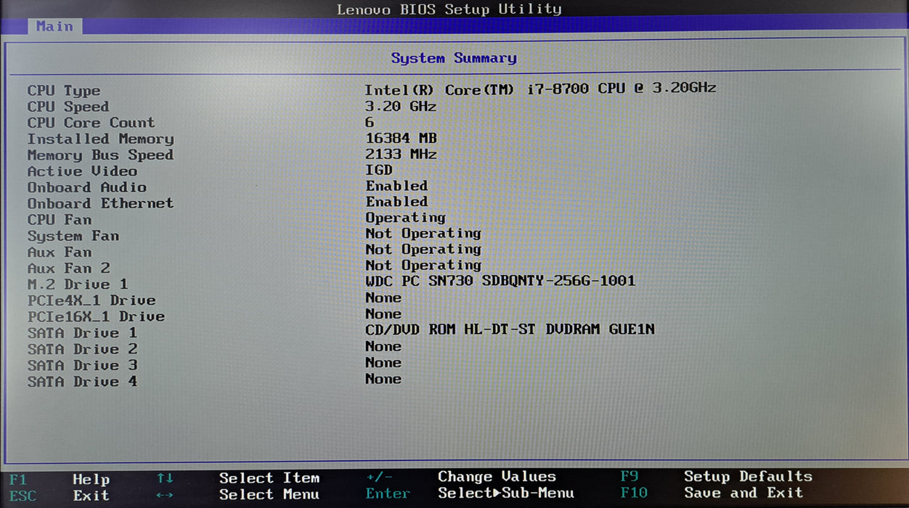909x508 pixels.
Task: Click the PCIe4X_1 Drive None value
Action: 383,298
